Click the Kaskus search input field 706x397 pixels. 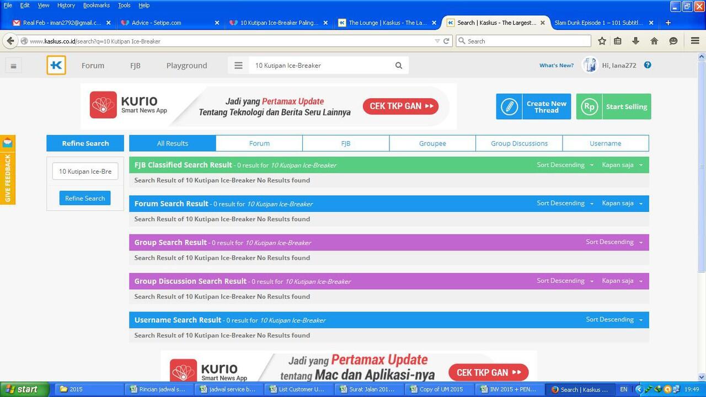[320, 65]
